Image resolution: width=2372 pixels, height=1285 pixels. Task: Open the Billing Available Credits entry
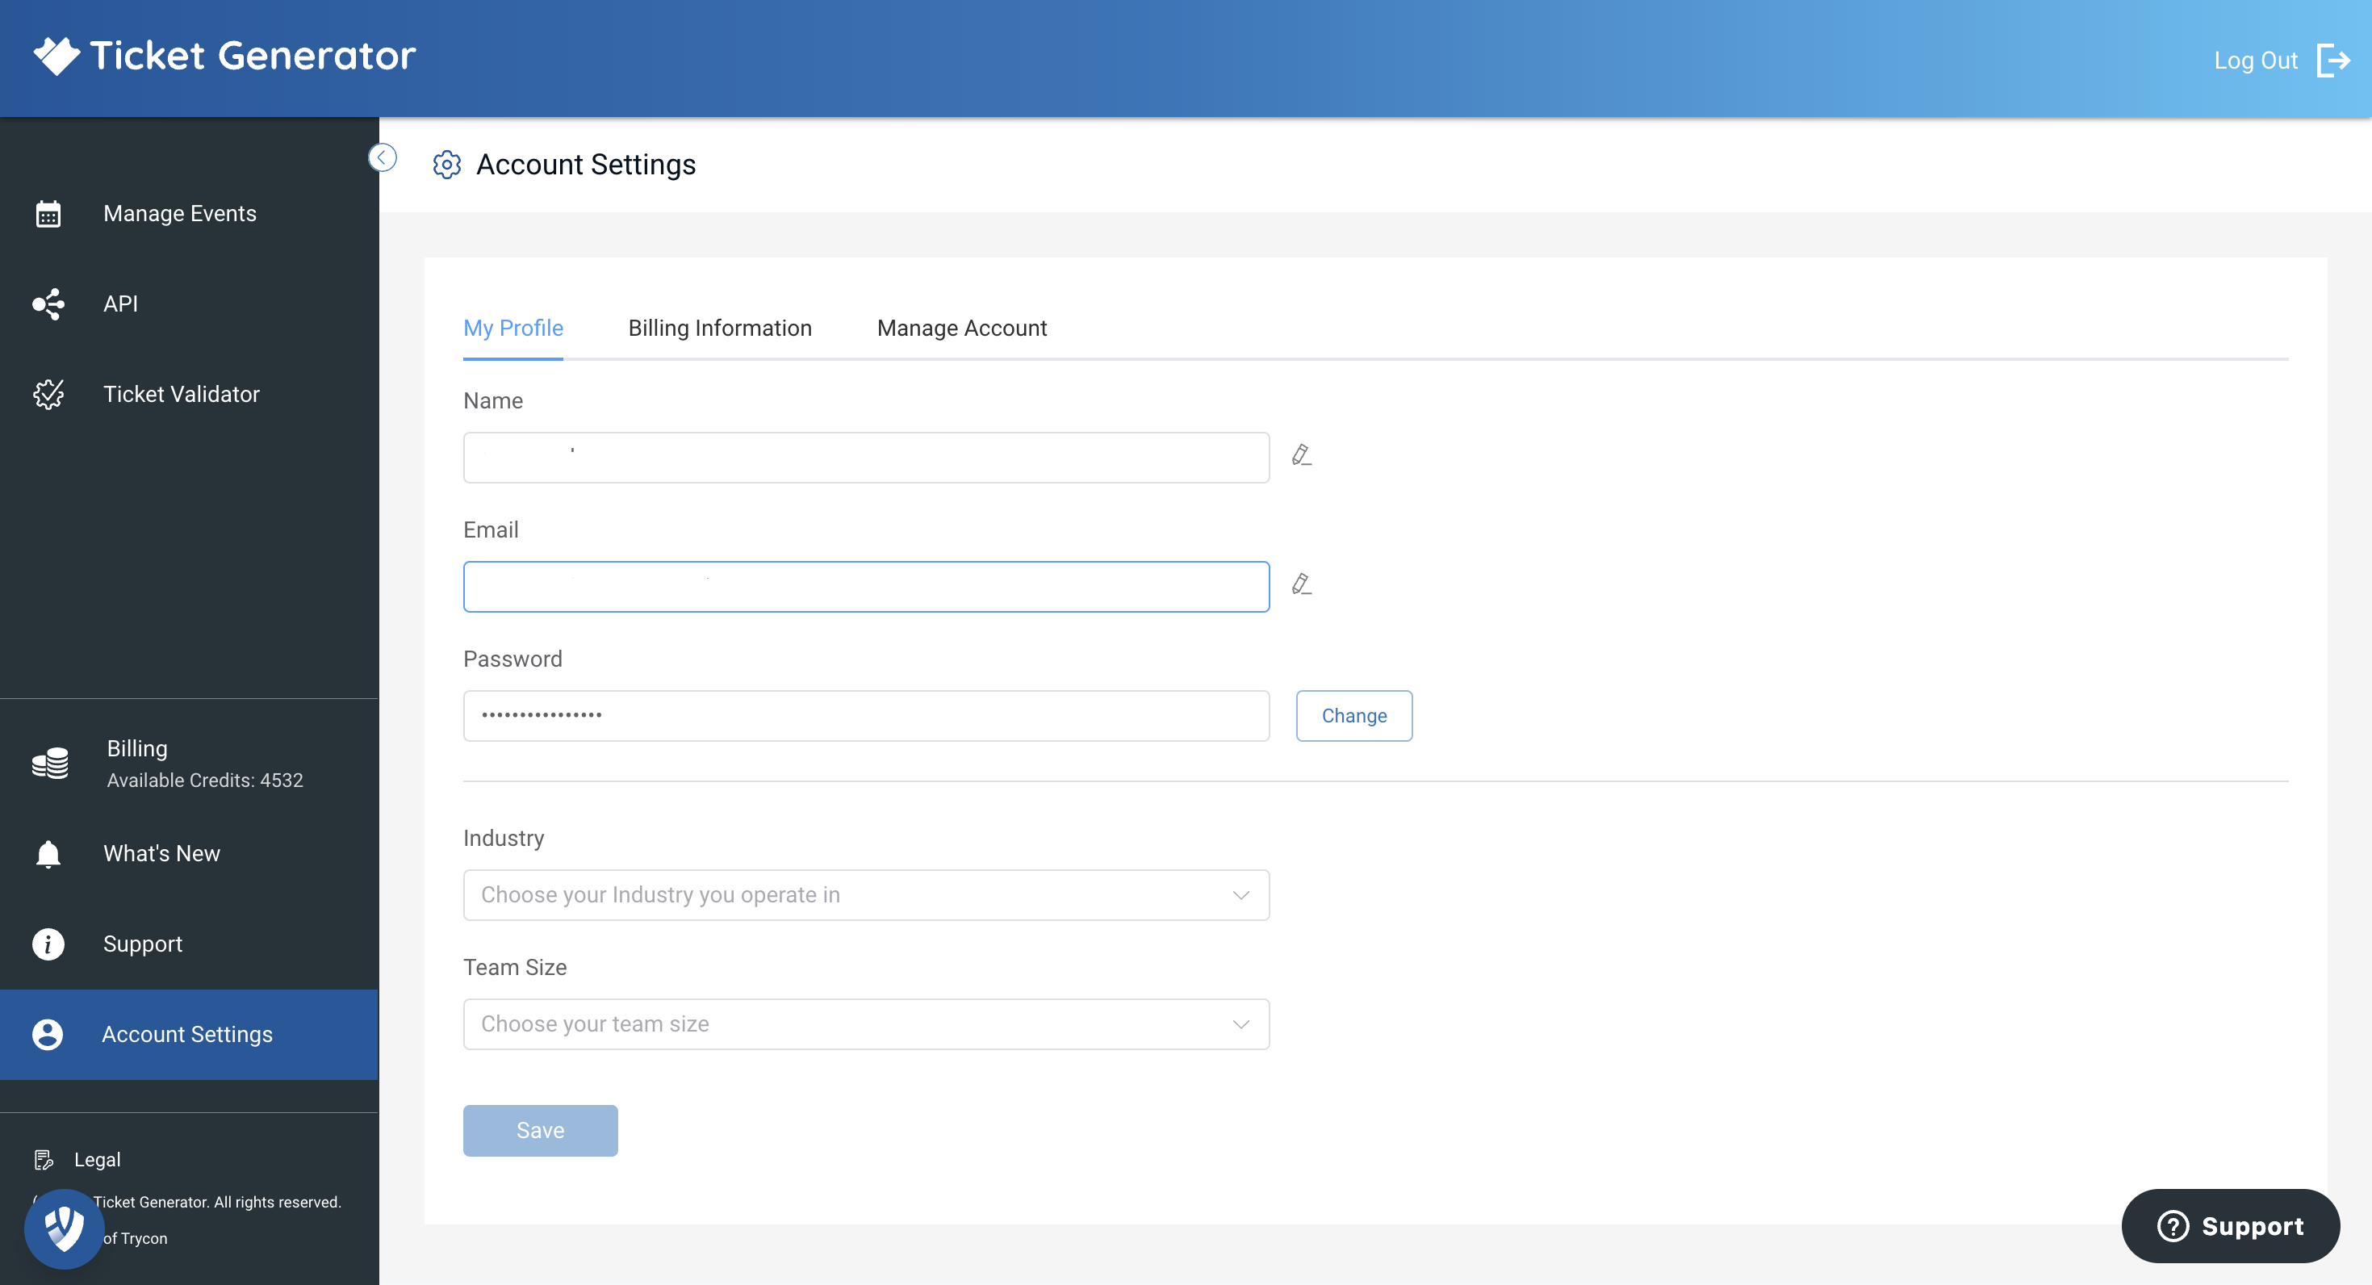(189, 764)
